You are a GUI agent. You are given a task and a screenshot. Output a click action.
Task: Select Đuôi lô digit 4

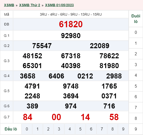[136, 75]
